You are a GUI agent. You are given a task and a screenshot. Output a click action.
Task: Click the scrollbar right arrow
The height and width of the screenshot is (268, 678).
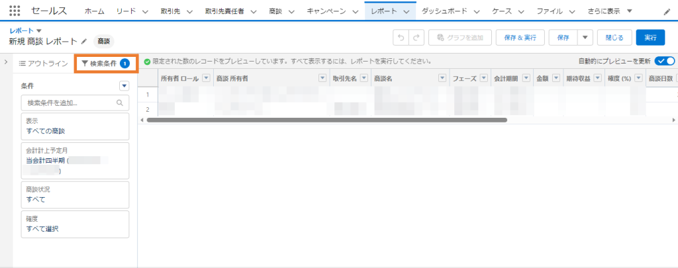pyautogui.click(x=673, y=120)
